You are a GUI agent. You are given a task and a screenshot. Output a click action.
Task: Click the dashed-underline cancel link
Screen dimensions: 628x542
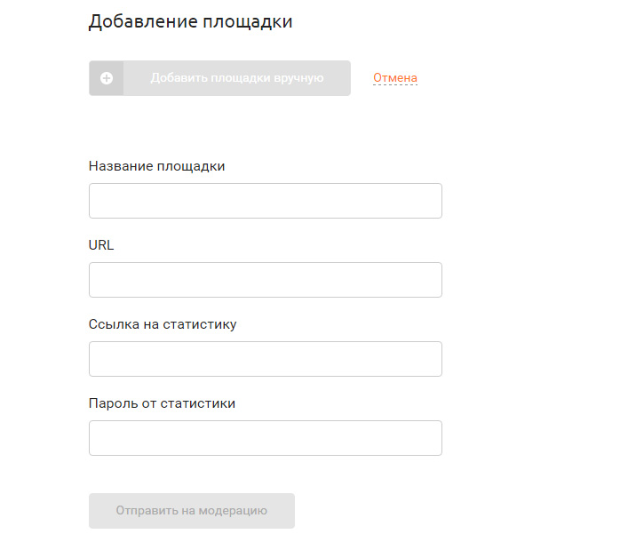coord(395,77)
